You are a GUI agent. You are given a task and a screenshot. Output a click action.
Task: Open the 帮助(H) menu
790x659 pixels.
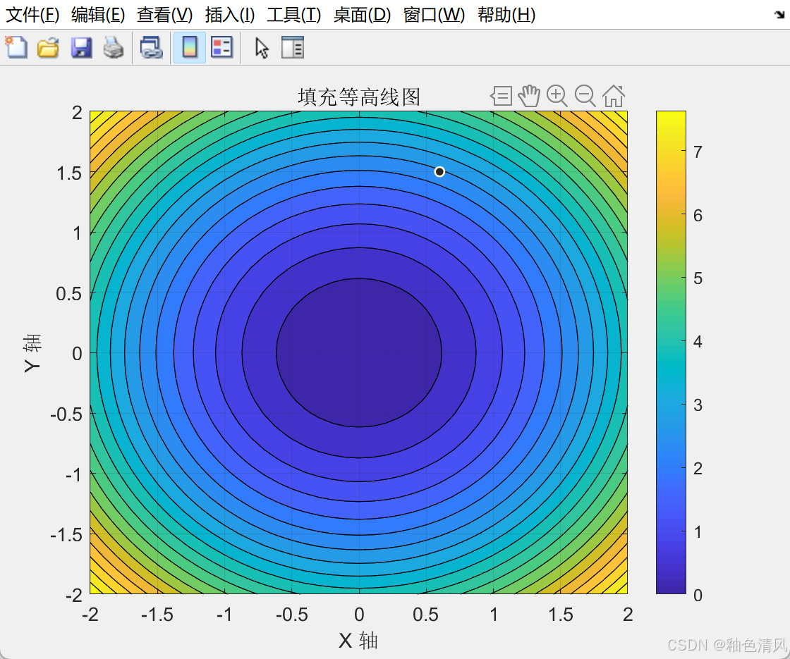(x=506, y=15)
